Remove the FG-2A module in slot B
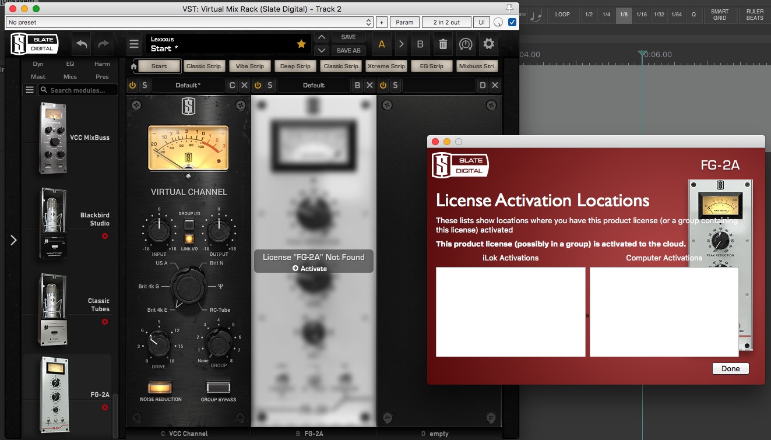 click(x=370, y=86)
